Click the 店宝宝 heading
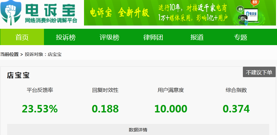Screen dimensions: 277x135 point(18,75)
